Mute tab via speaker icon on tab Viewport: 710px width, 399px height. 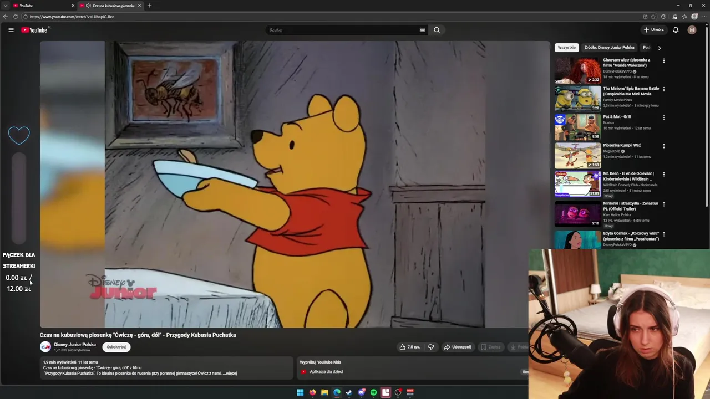coord(88,6)
